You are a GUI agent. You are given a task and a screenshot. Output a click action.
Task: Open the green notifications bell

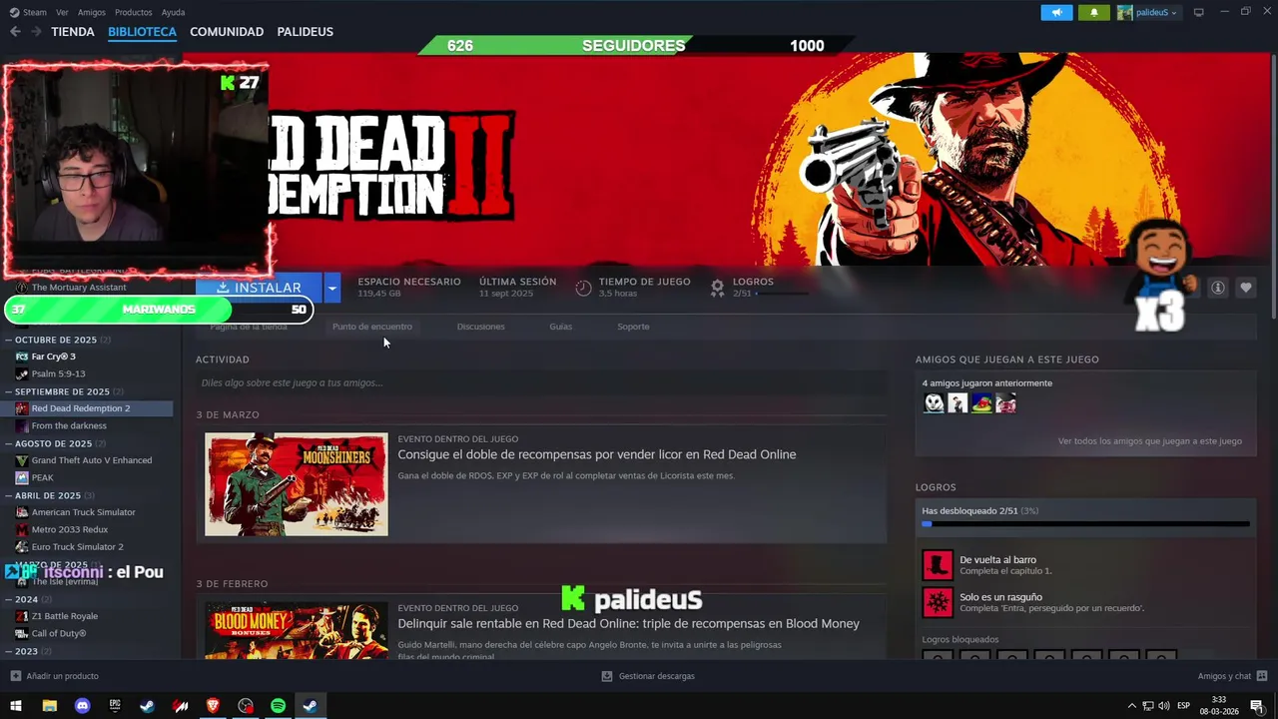pyautogui.click(x=1093, y=12)
